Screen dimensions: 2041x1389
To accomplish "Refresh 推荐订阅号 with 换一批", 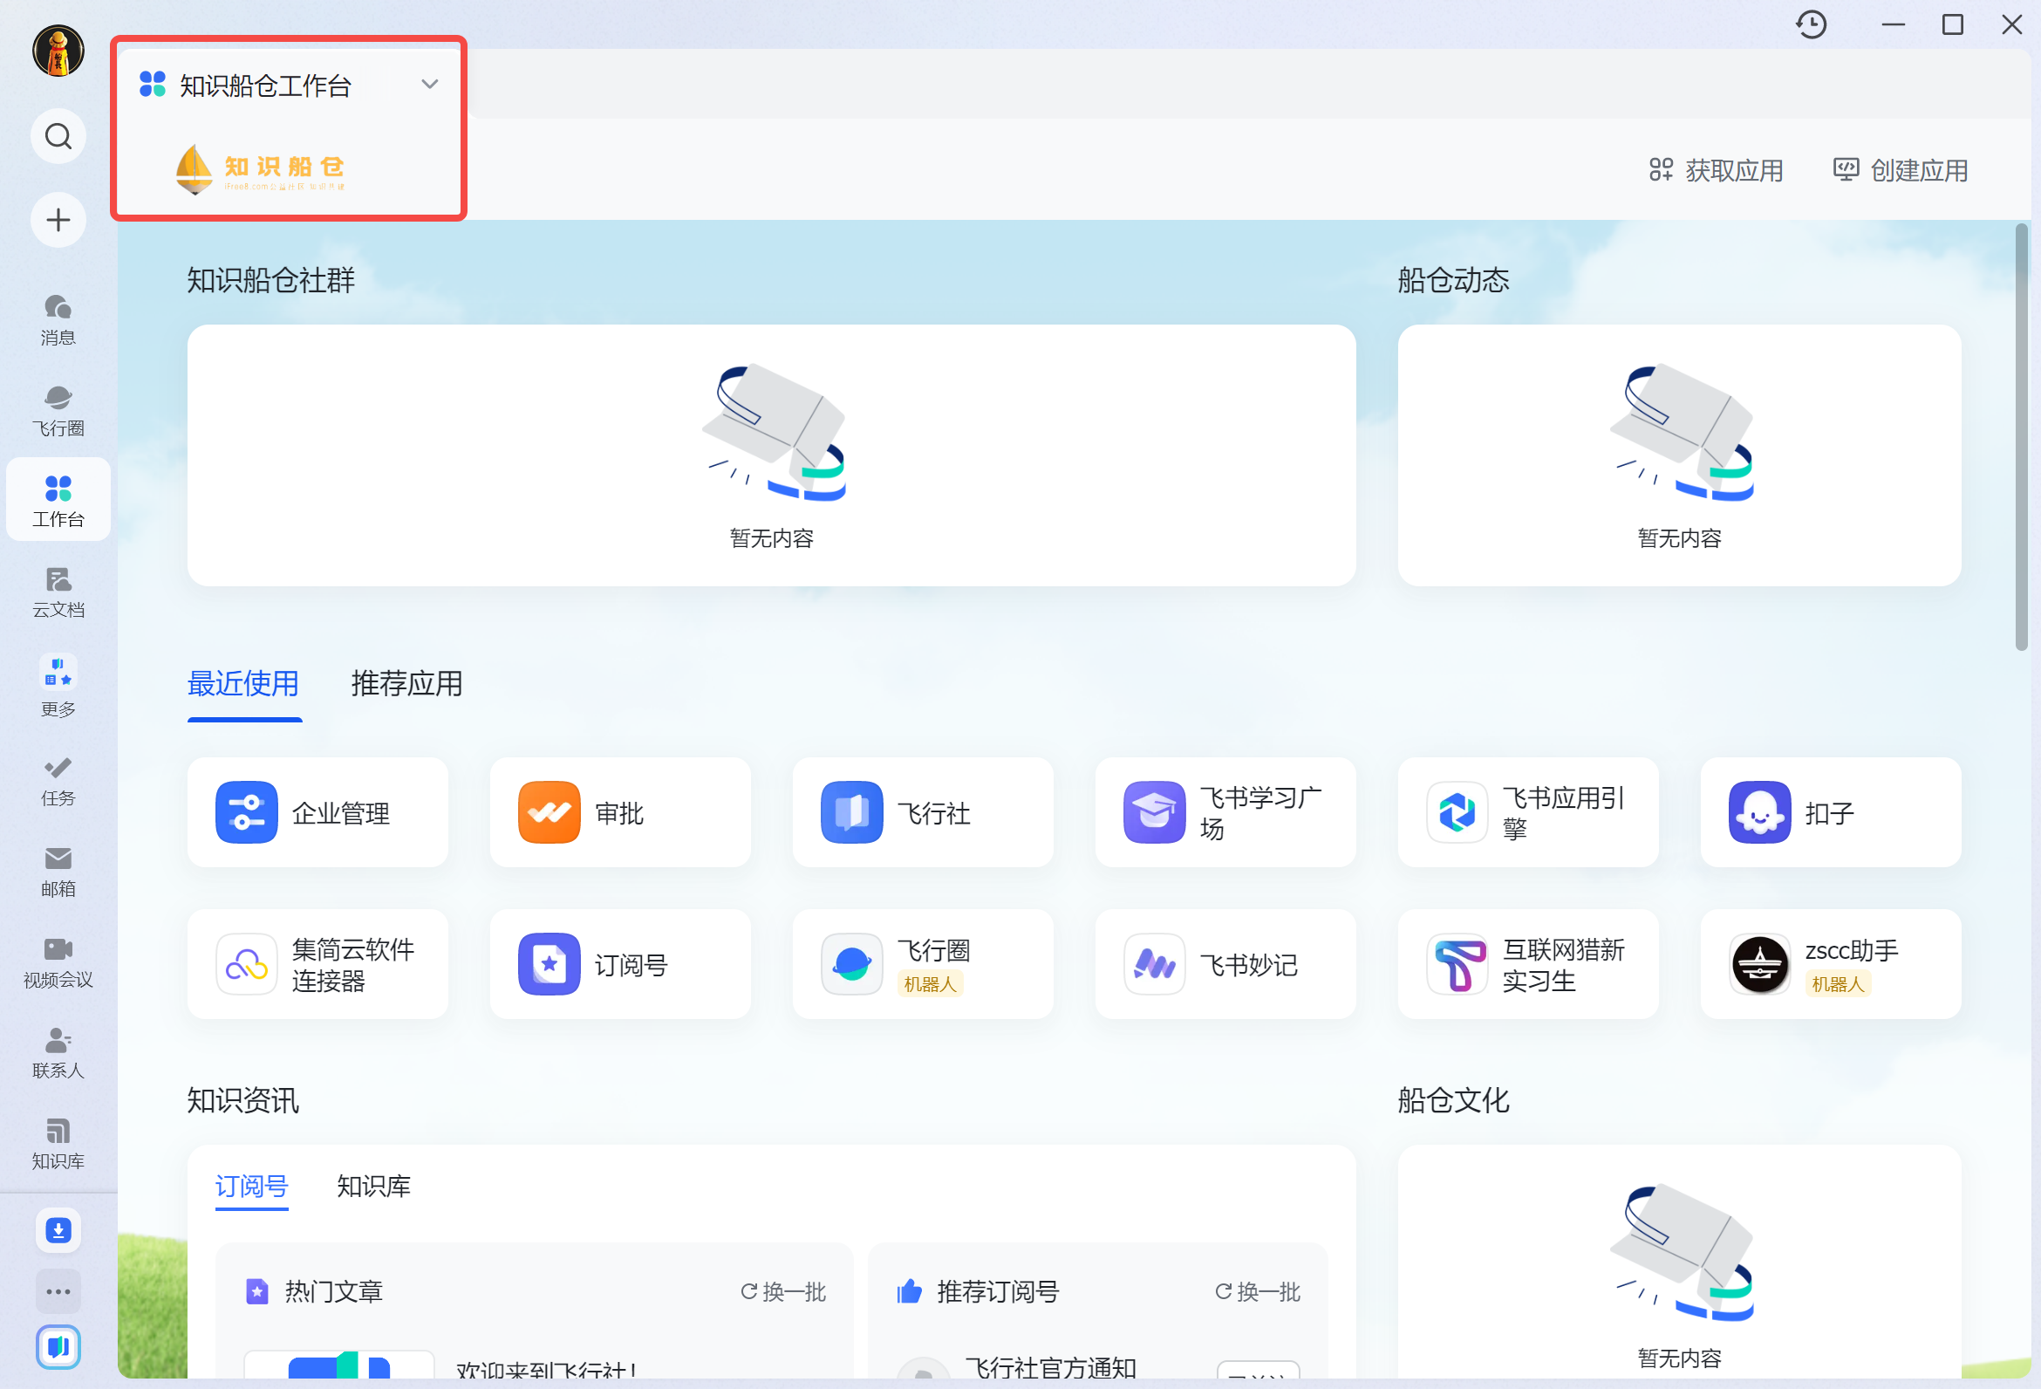I will click(1258, 1291).
